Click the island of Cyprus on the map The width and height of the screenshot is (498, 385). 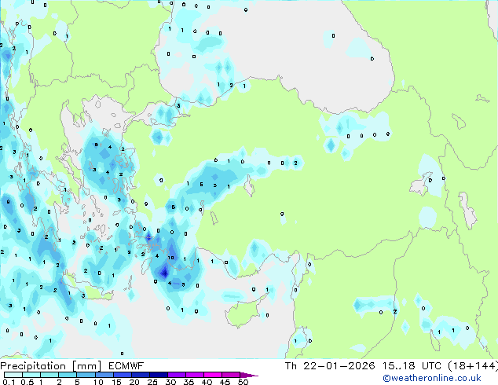point(244,313)
